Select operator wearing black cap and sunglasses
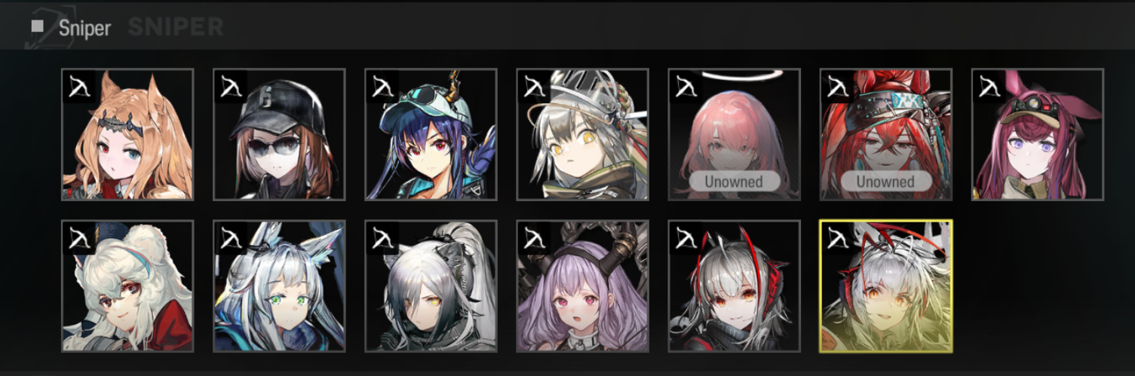1135x376 pixels. pyautogui.click(x=279, y=134)
